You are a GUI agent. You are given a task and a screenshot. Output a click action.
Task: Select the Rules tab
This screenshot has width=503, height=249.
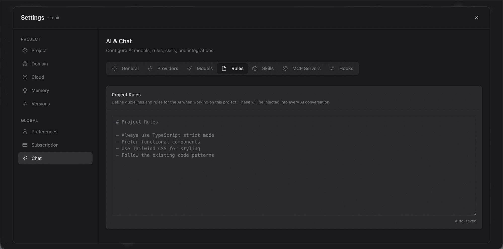233,68
